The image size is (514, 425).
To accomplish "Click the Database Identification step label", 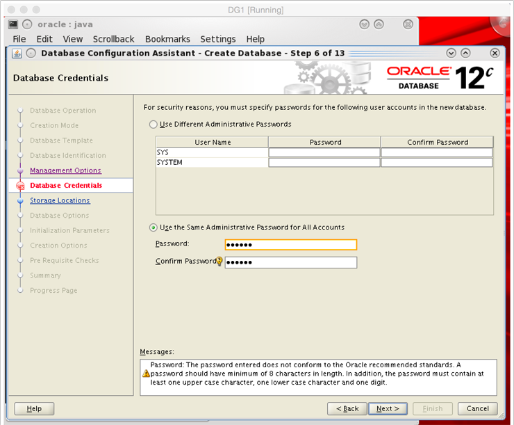I will (x=68, y=155).
